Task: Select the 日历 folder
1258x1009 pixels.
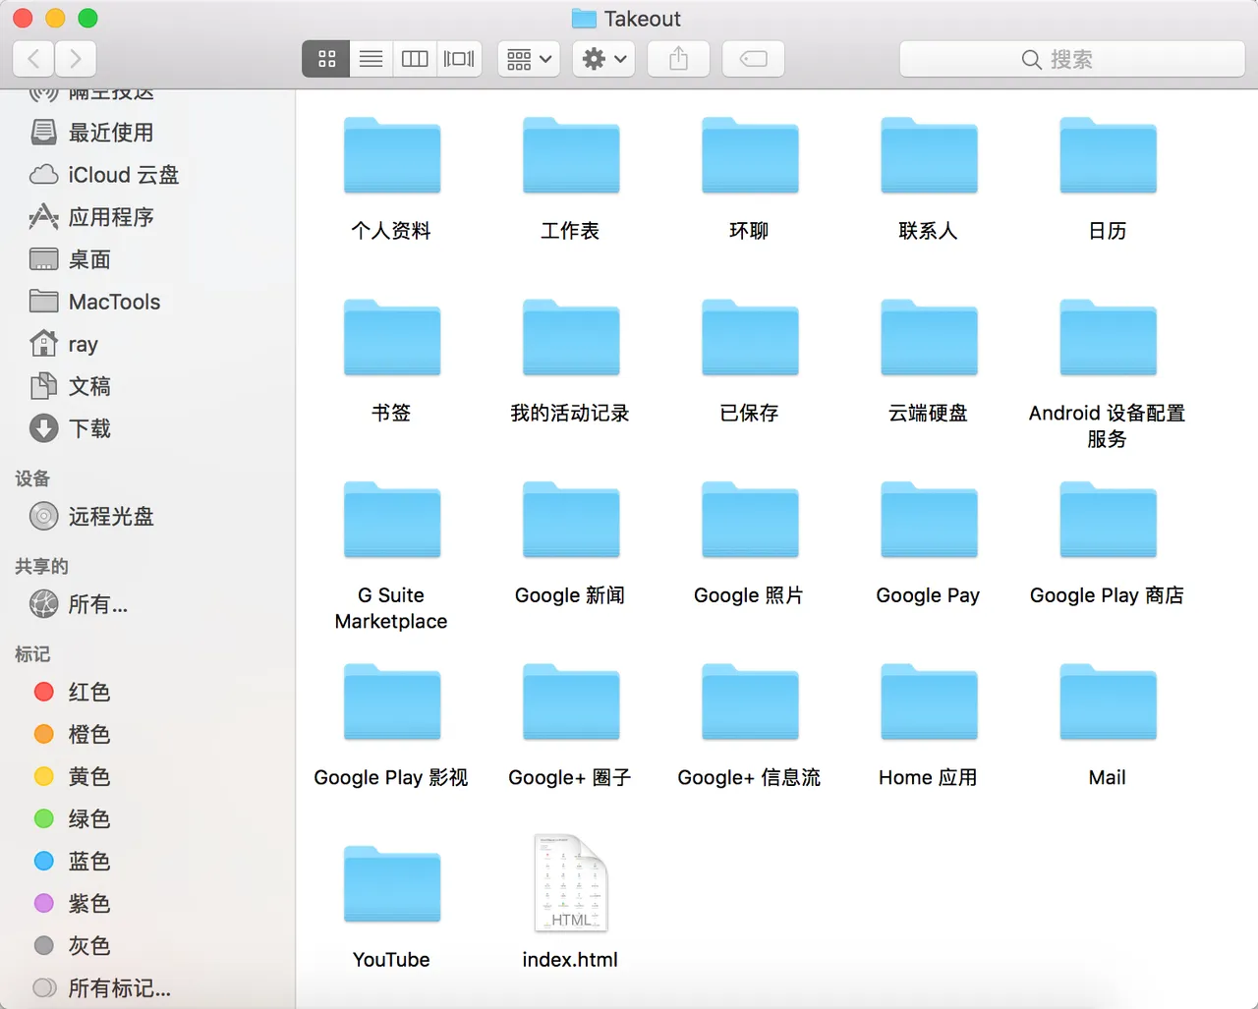Action: coord(1108,157)
